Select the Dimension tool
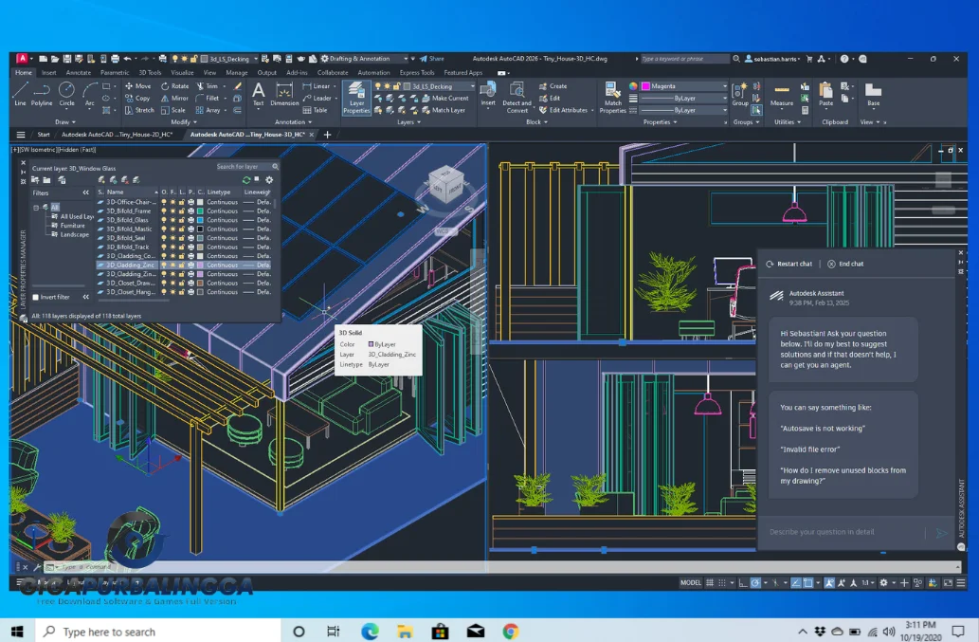 (284, 94)
